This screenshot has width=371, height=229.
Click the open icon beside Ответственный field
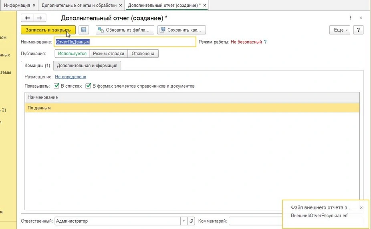(191, 221)
